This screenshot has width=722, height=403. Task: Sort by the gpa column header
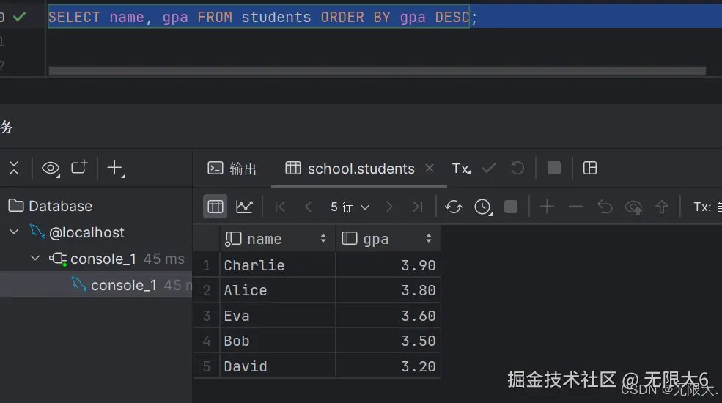point(388,238)
